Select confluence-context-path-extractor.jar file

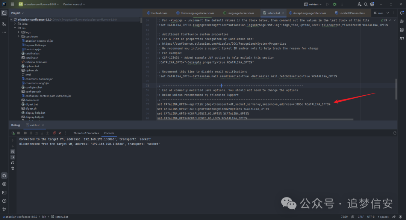48,96
